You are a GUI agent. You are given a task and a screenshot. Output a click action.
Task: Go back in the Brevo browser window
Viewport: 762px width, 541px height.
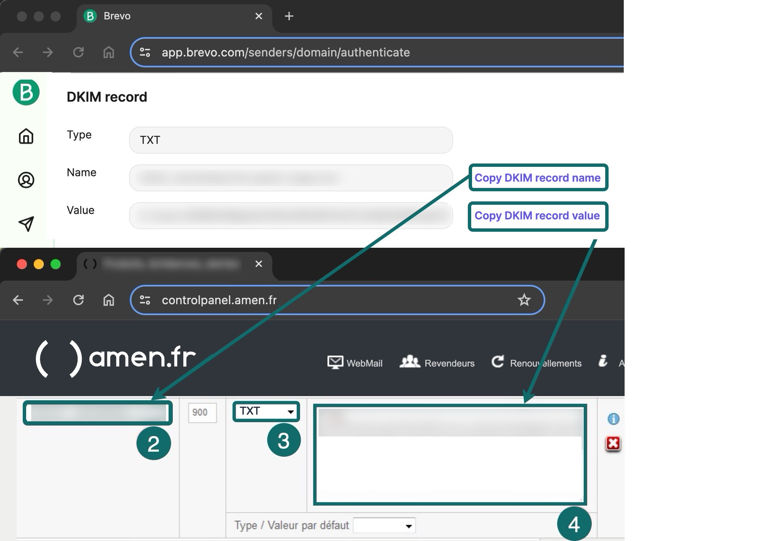(18, 52)
